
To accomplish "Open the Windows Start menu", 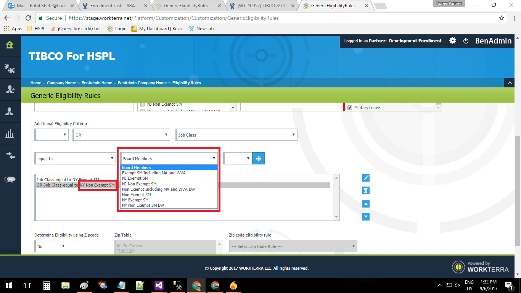I will [9, 285].
